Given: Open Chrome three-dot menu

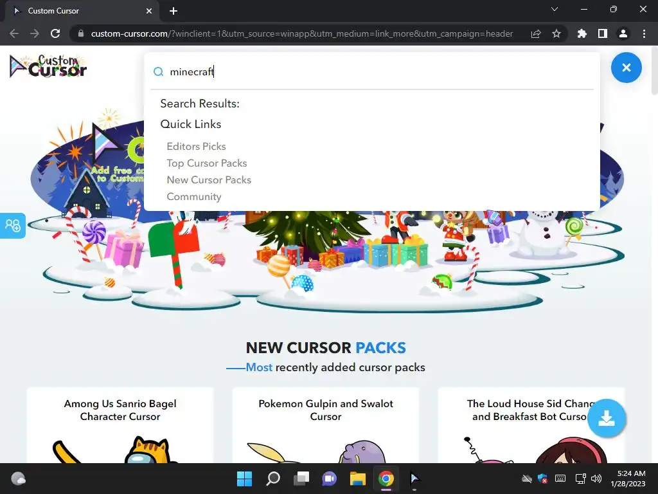Looking at the screenshot, I should (x=644, y=33).
